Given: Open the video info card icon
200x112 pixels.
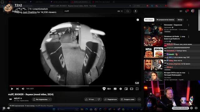Looking at the screenshot, I should (138, 20).
